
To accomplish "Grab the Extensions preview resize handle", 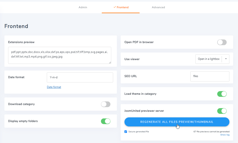I will coord(110,62).
